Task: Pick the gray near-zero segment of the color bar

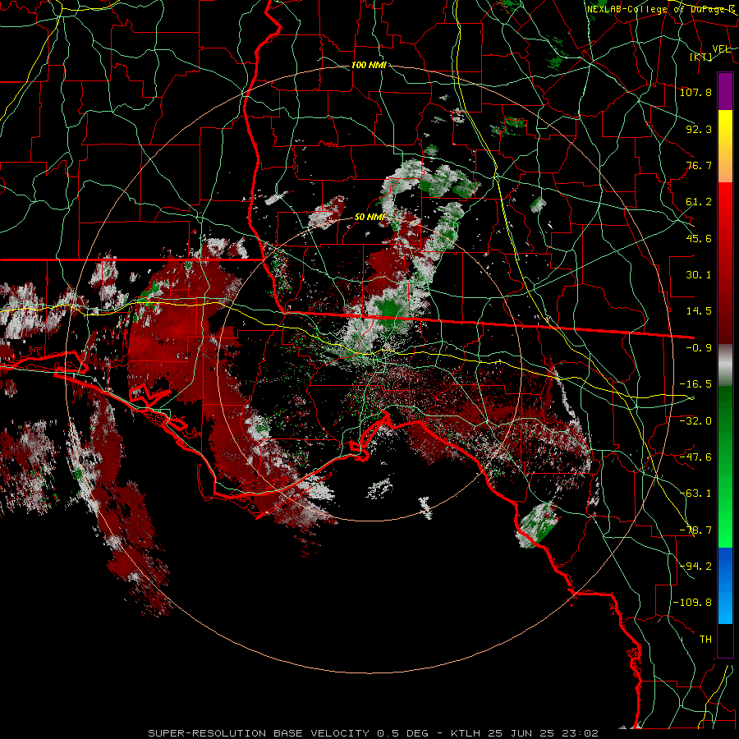Action: pyautogui.click(x=725, y=365)
